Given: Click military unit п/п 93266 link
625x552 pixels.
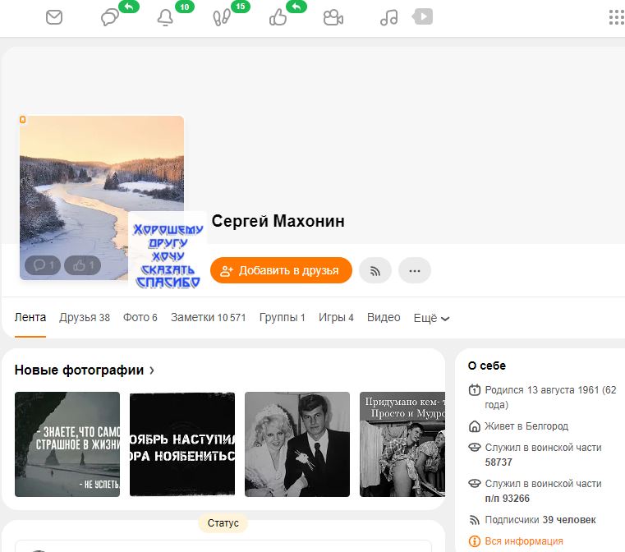Looking at the screenshot, I should click(x=507, y=499).
